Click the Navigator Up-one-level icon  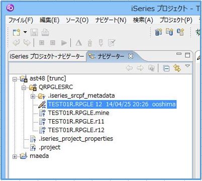click(x=151, y=68)
